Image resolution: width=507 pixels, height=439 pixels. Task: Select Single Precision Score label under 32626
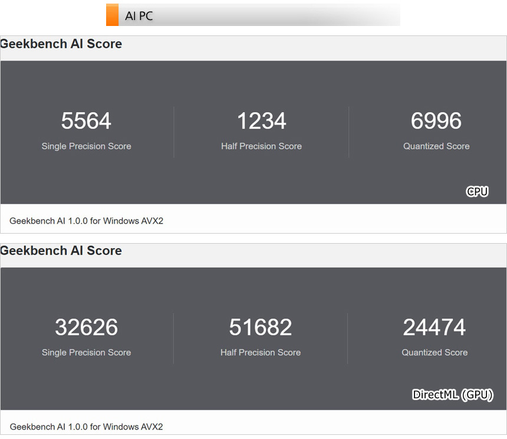(86, 353)
